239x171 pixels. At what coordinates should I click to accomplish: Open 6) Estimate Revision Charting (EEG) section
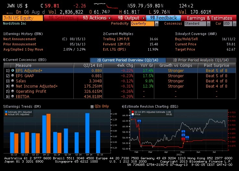click(x=150, y=106)
